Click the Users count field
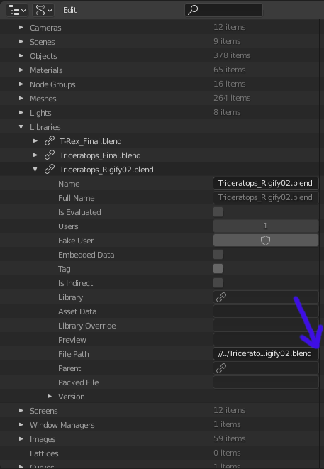This screenshot has width=324, height=469. pos(266,226)
